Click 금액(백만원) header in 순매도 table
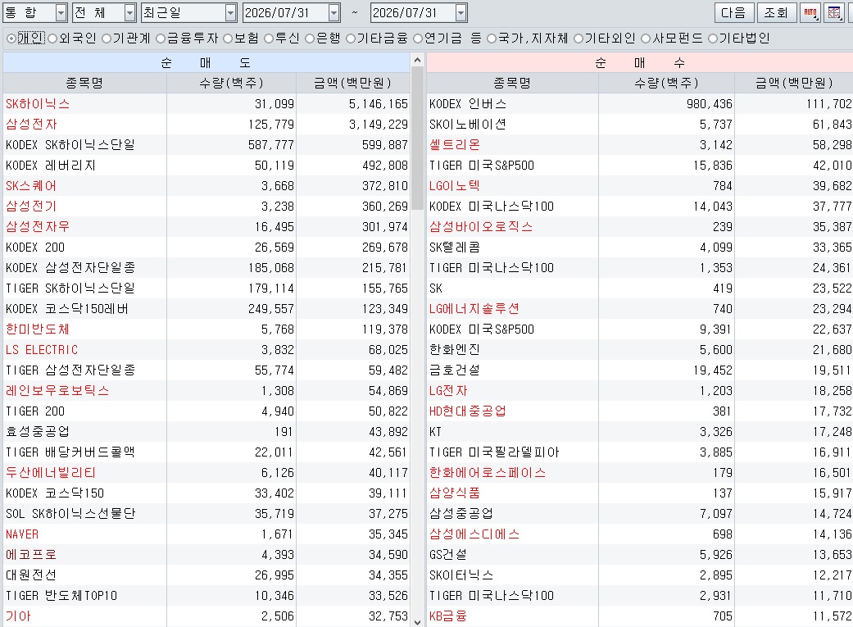The height and width of the screenshot is (627, 853). coord(353,83)
